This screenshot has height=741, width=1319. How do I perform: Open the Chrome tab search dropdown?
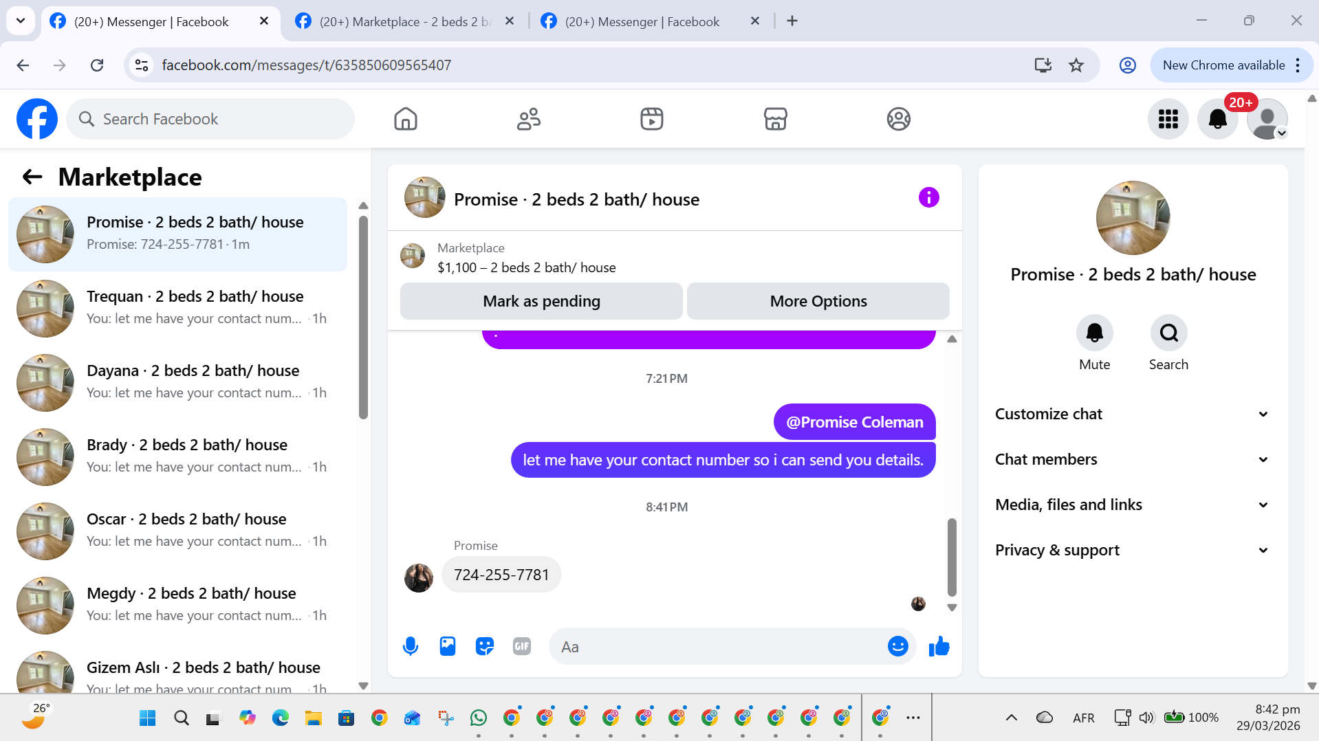(x=21, y=21)
